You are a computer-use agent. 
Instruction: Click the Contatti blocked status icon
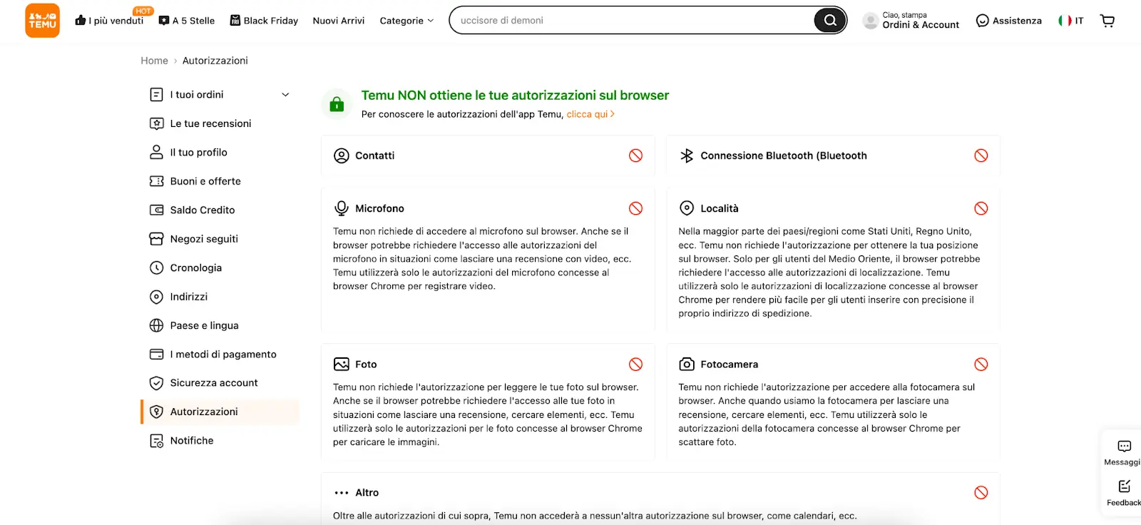(x=635, y=156)
